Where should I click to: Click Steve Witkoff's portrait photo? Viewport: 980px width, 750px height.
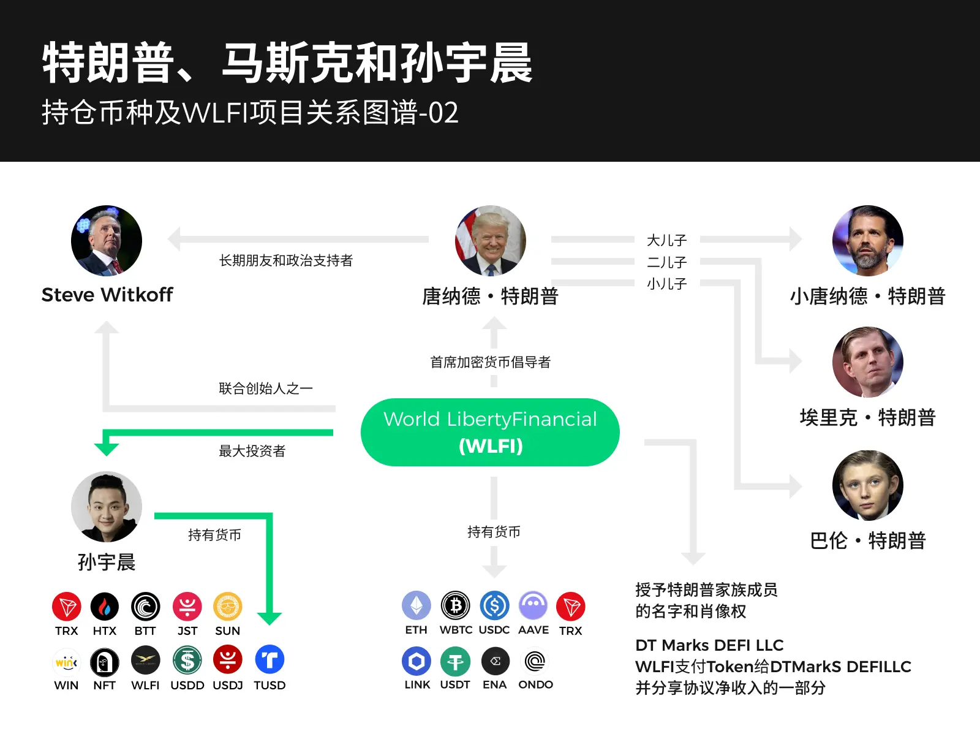pyautogui.click(x=107, y=241)
